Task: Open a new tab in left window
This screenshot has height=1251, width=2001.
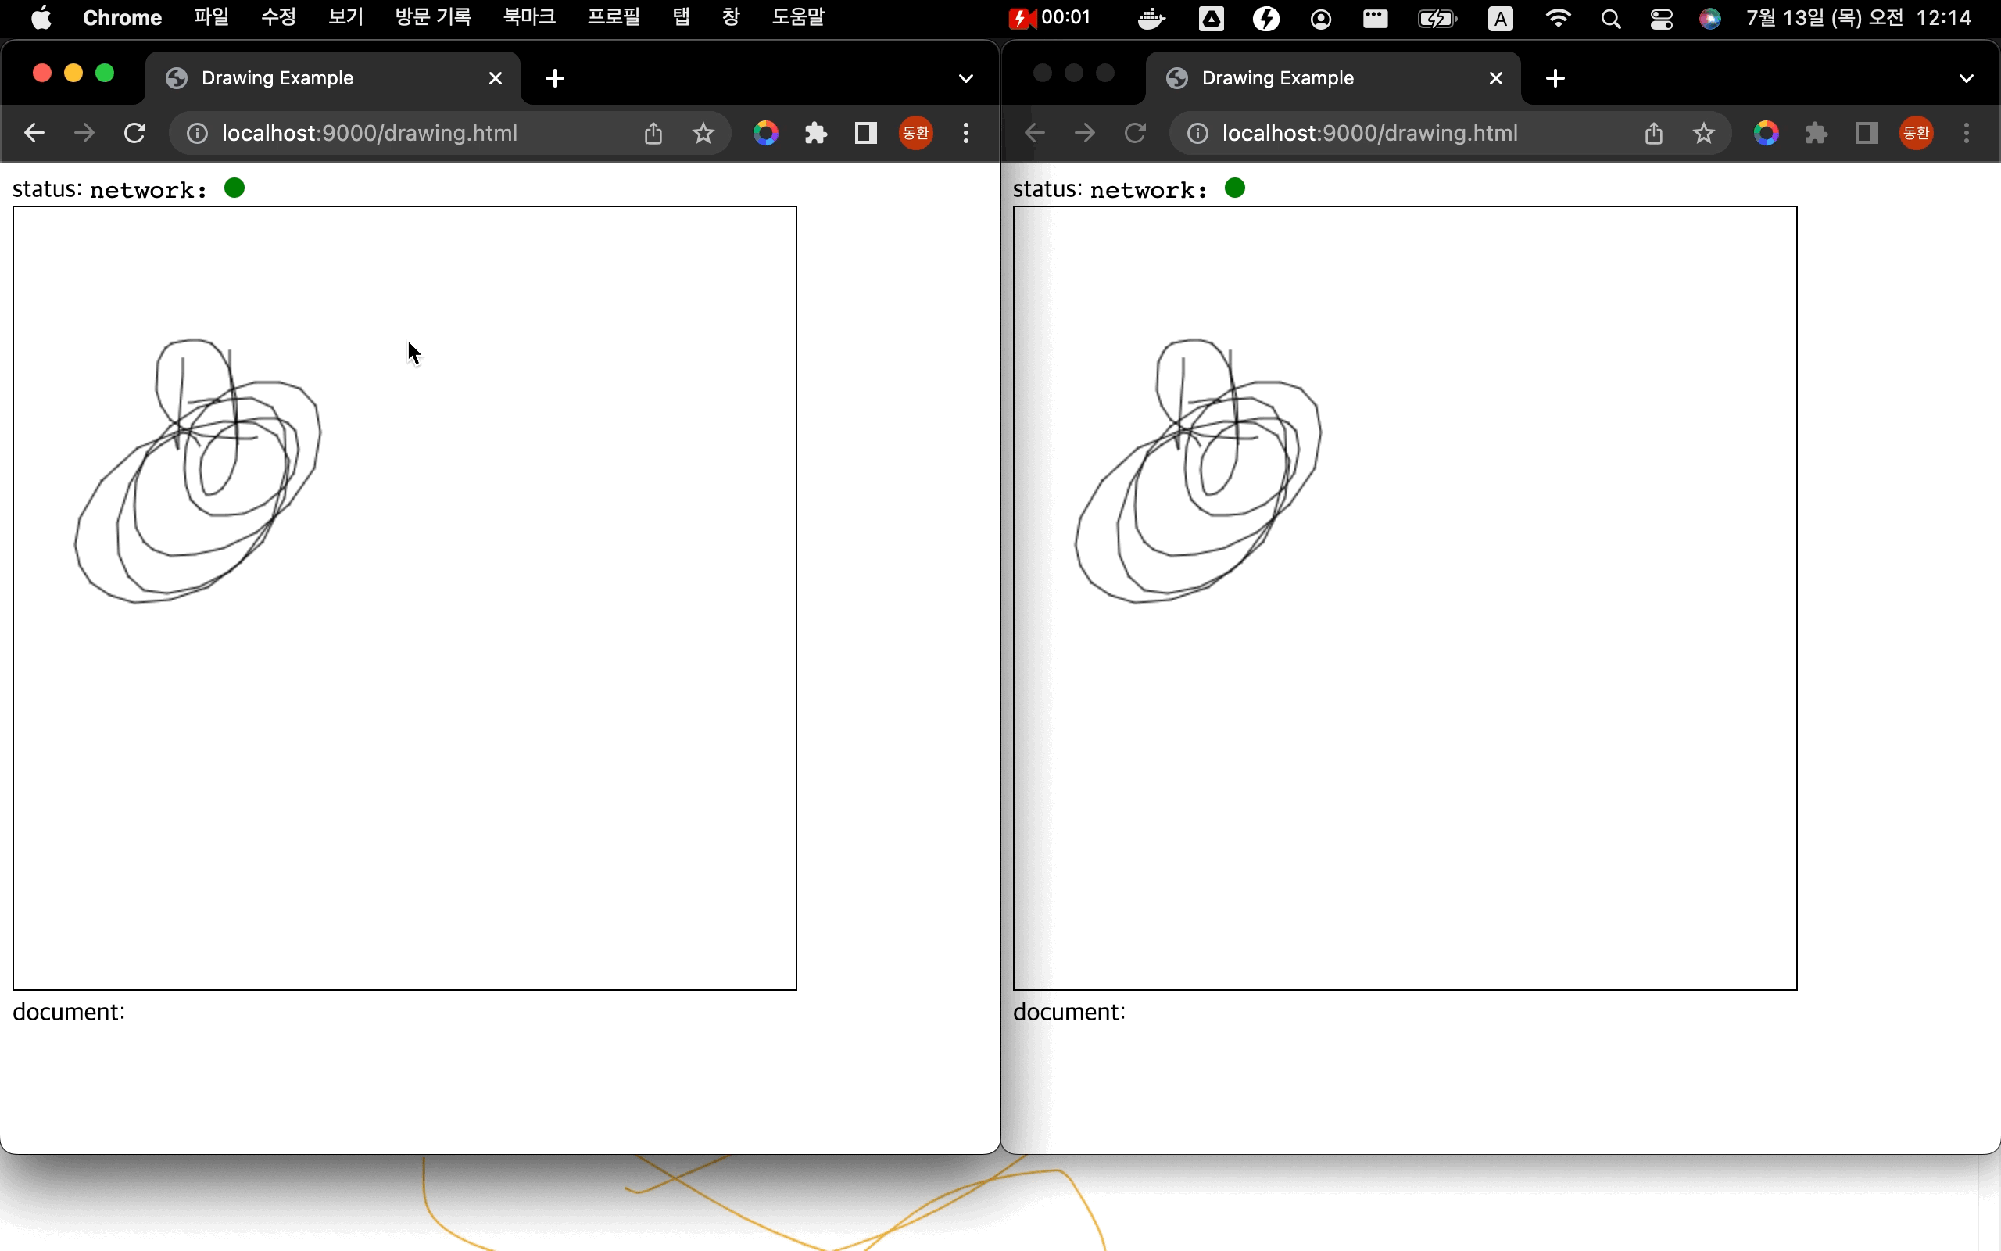Action: (555, 79)
